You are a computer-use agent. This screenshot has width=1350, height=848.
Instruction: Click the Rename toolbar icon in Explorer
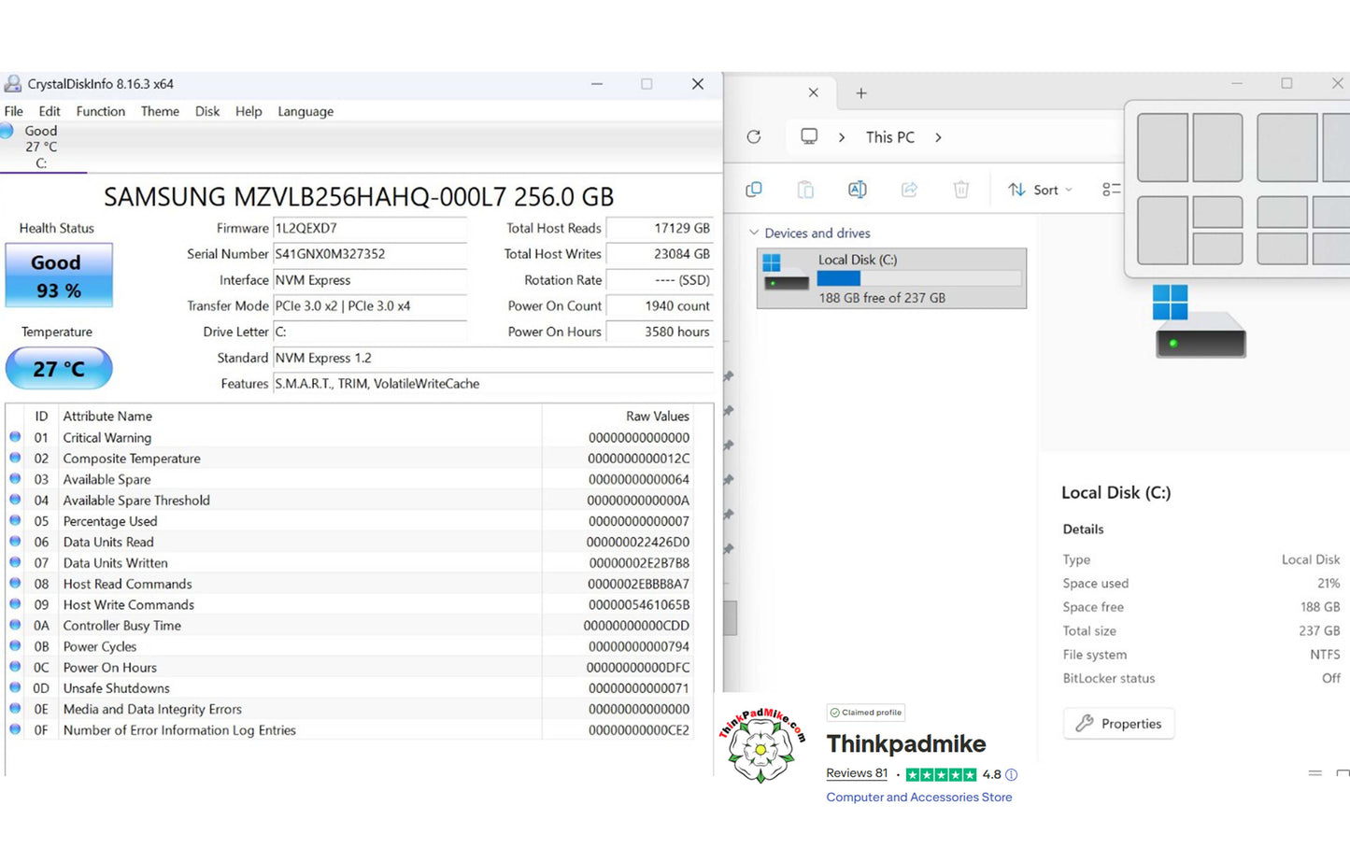pyautogui.click(x=857, y=190)
